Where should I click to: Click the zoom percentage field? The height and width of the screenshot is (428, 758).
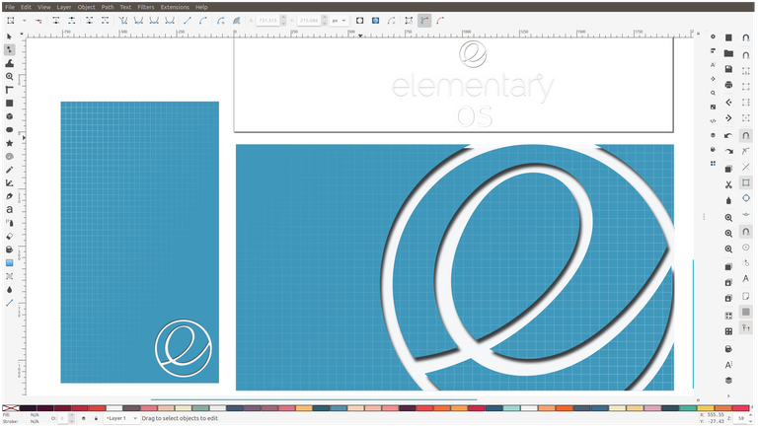(741, 418)
